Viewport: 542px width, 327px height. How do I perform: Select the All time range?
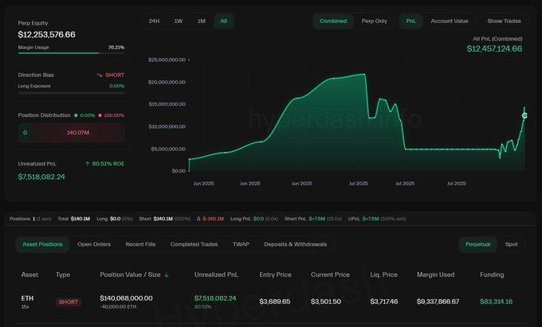224,21
